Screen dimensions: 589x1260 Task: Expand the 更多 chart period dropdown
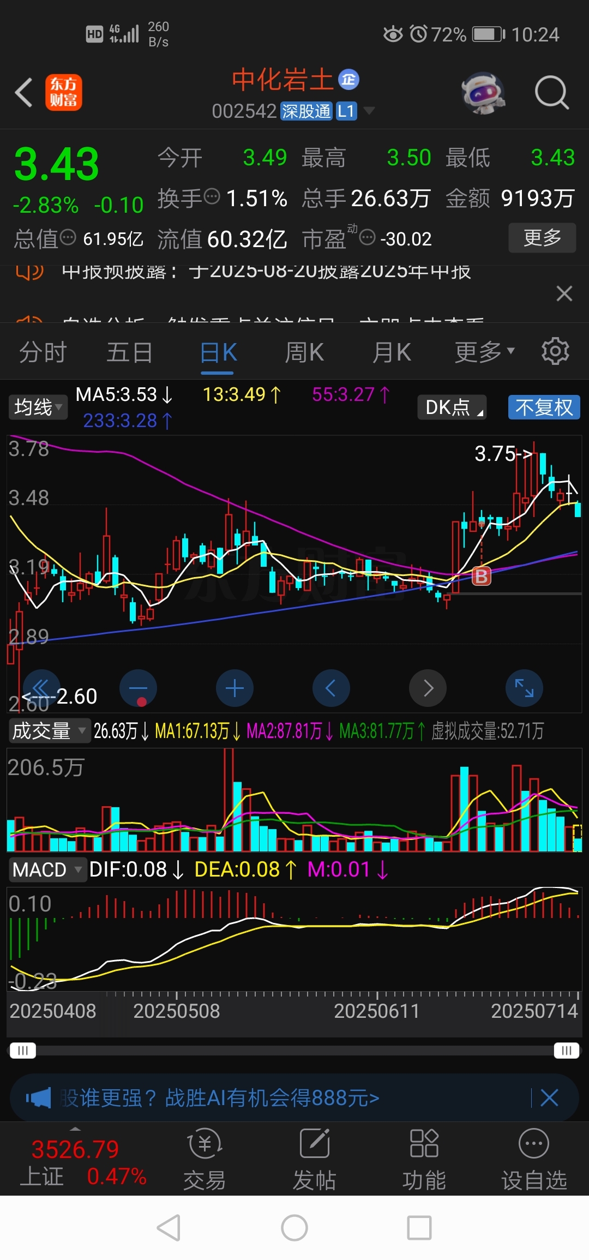[x=484, y=352]
